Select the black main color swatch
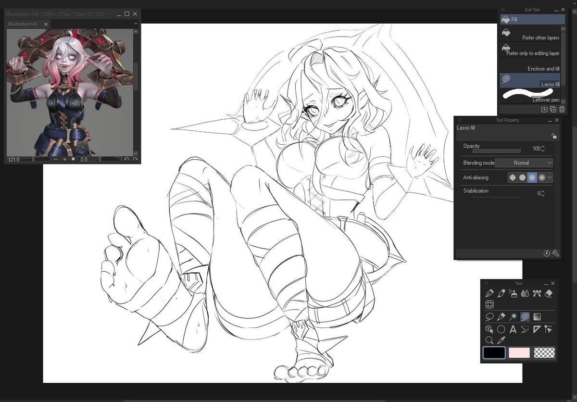The image size is (577, 402). point(494,352)
